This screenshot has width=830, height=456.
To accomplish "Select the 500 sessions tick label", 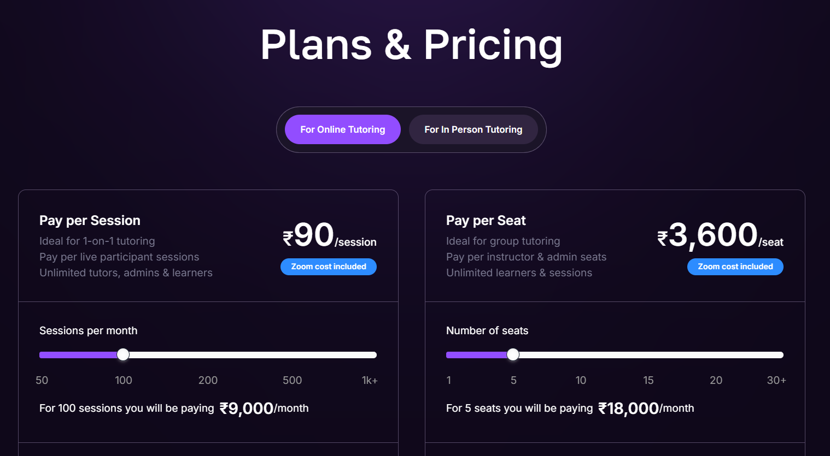I will (x=292, y=380).
